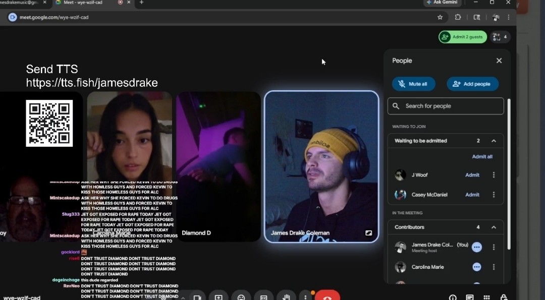Open more options for James Drake Coleman host
Screen dimensions: 545x300
pos(494,247)
